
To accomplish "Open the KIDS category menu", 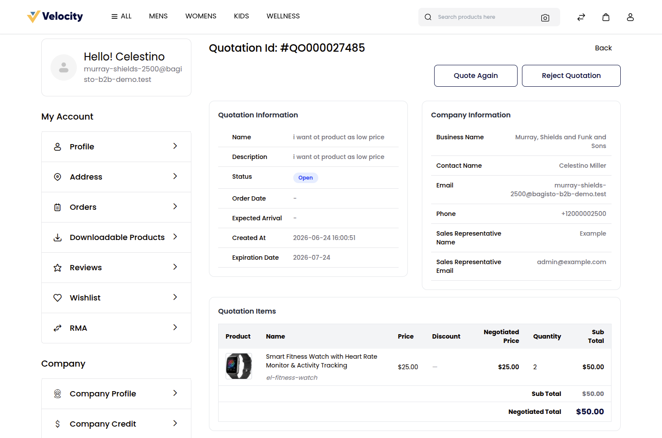I will tap(241, 16).
